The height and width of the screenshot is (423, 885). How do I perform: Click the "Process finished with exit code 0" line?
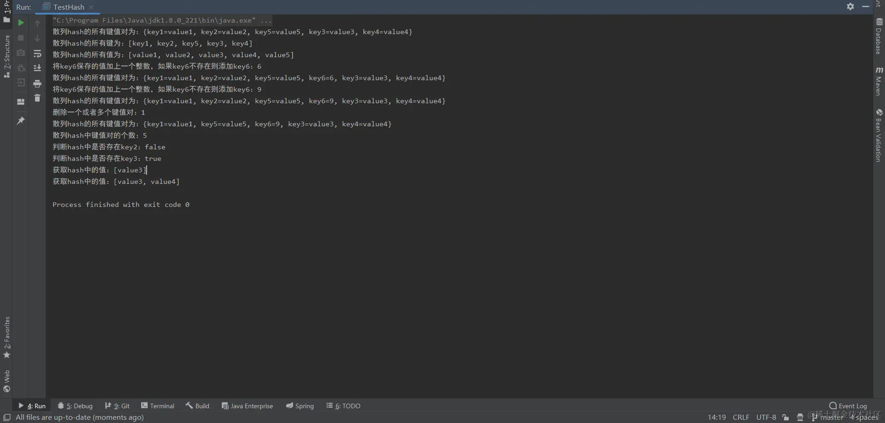point(121,205)
